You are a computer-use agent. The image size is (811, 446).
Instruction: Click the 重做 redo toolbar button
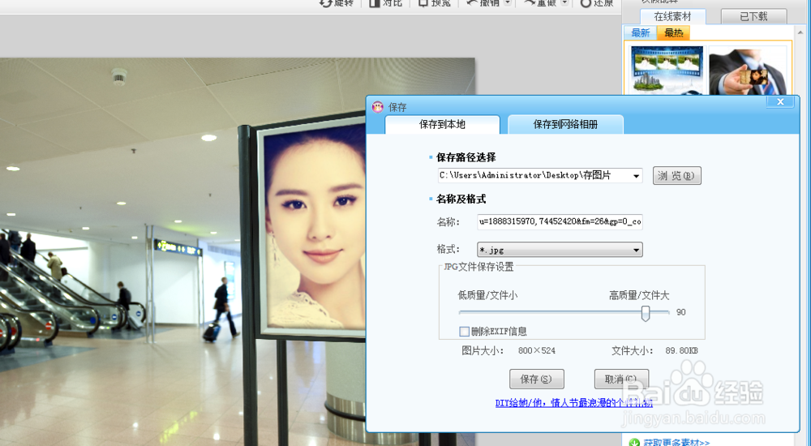tap(540, 3)
